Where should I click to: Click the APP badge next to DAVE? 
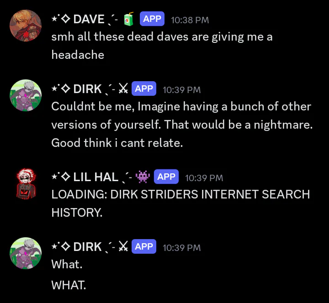pyautogui.click(x=152, y=19)
